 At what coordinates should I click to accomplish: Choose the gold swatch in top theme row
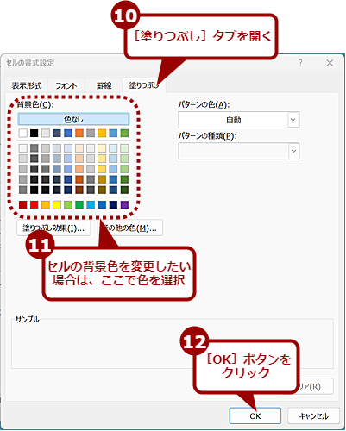pos(102,133)
